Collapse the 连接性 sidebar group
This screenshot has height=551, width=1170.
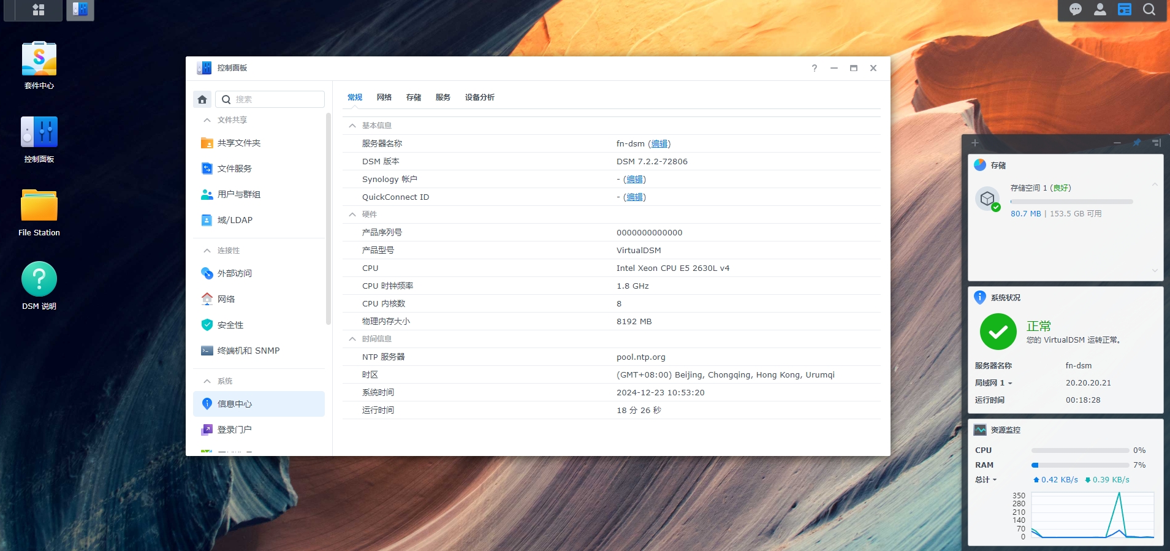click(207, 251)
